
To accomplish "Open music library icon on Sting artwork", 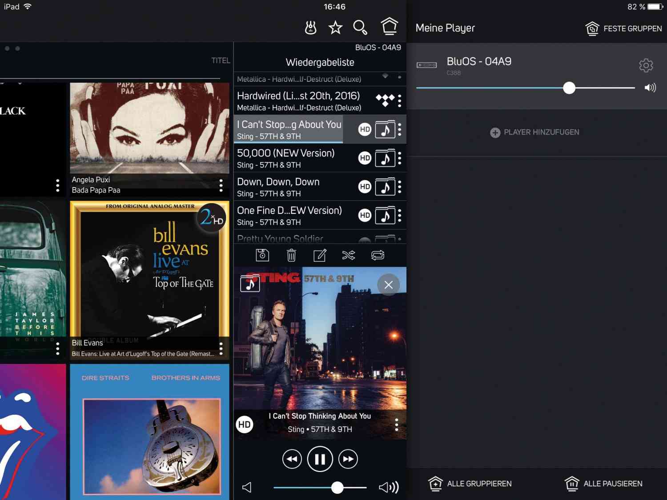I will pyautogui.click(x=250, y=283).
